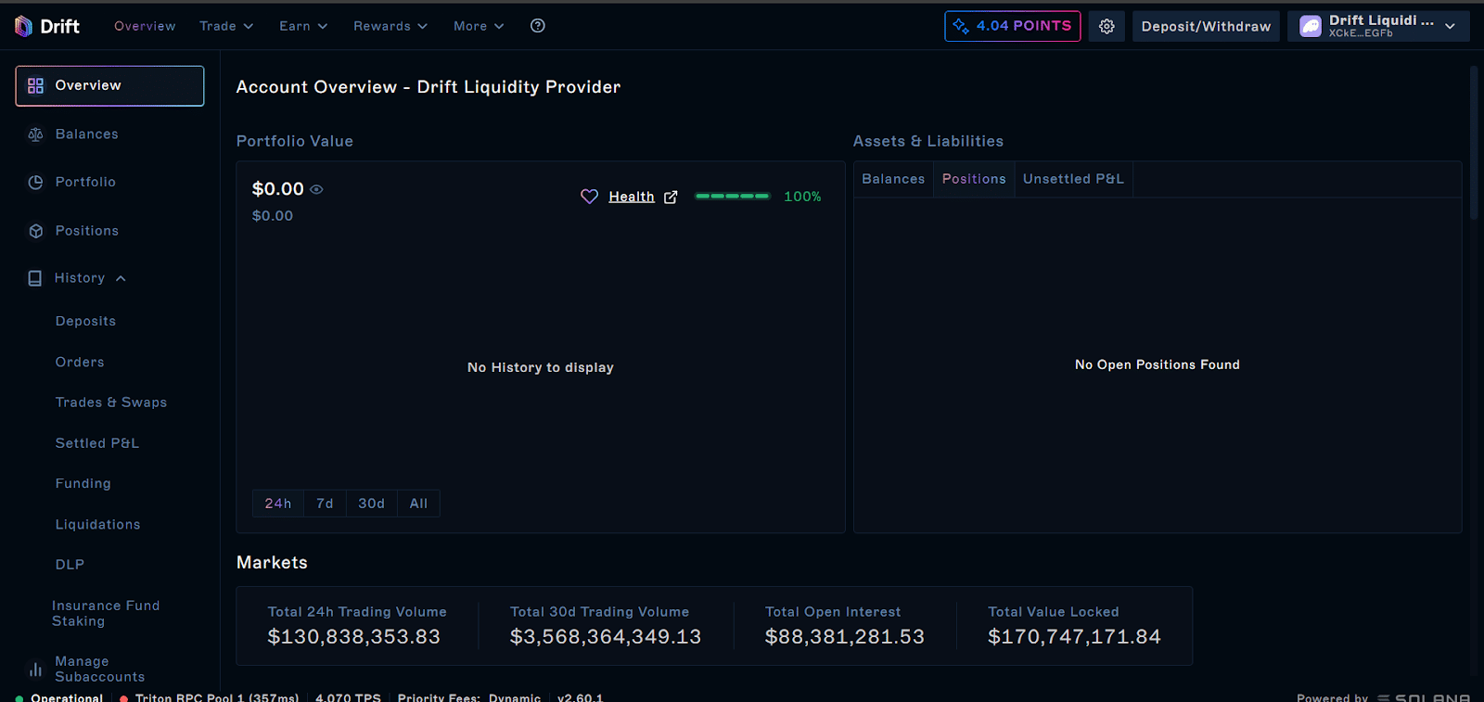This screenshot has height=702, width=1484.
Task: Open Deposits history in sidebar
Action: (85, 321)
